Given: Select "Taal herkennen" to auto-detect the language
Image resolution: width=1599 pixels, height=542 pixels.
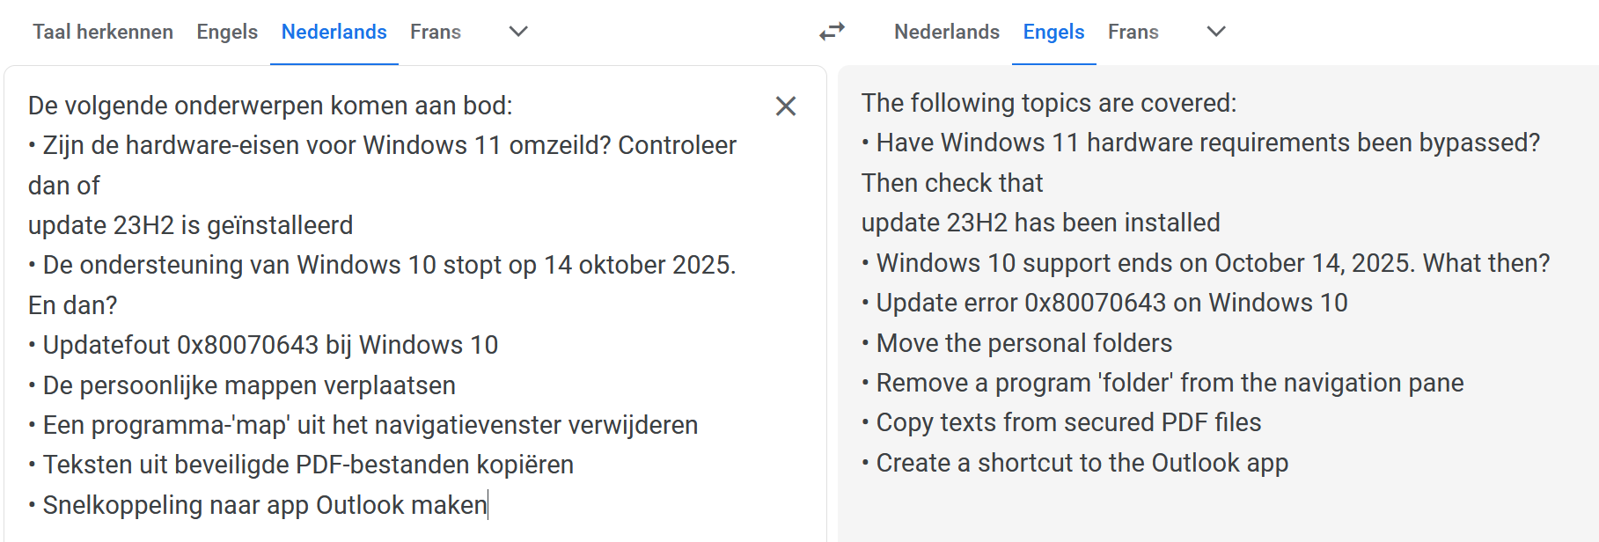Looking at the screenshot, I should click(102, 32).
